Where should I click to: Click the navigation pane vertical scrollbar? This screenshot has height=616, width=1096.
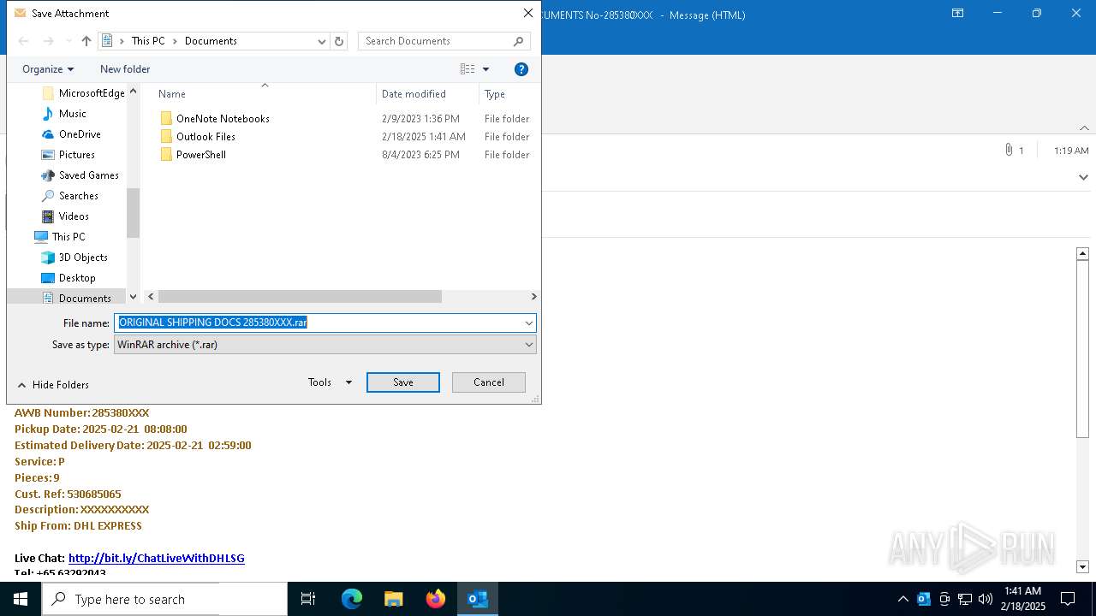[133, 213]
